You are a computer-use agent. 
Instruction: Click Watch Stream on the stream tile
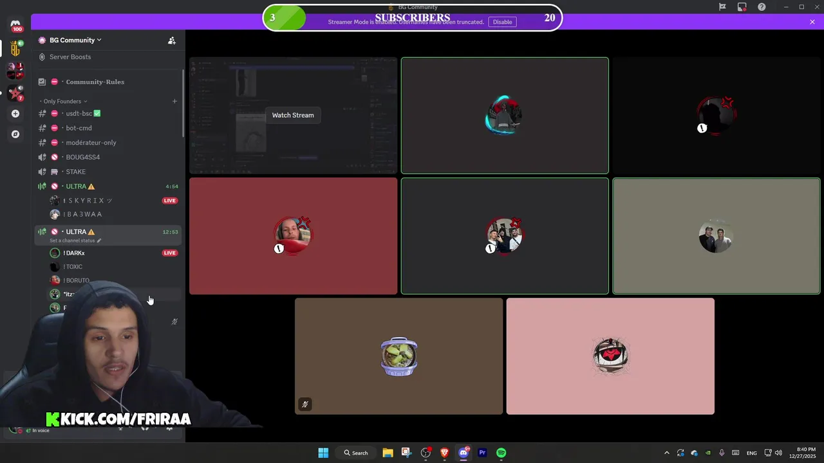[293, 115]
